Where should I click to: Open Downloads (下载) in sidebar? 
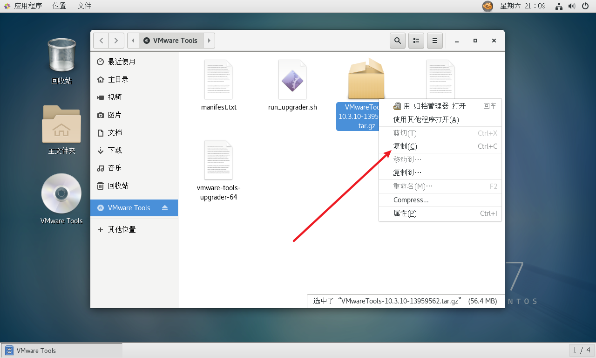pos(134,150)
